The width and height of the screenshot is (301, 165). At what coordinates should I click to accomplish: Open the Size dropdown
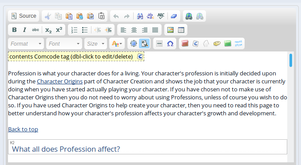95,44
